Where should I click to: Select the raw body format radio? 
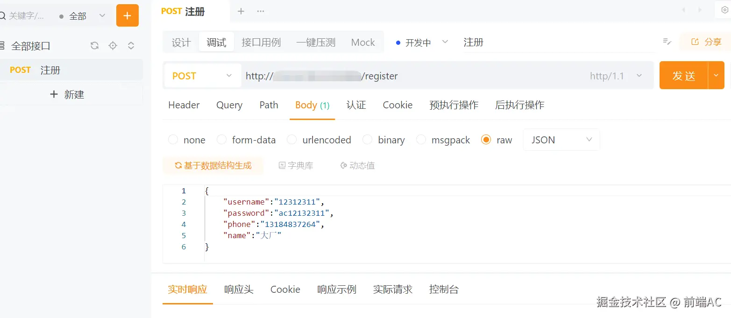[x=486, y=140]
